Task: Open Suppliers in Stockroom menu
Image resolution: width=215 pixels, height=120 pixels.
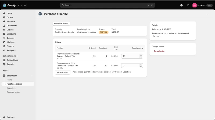Action: pos(11,88)
